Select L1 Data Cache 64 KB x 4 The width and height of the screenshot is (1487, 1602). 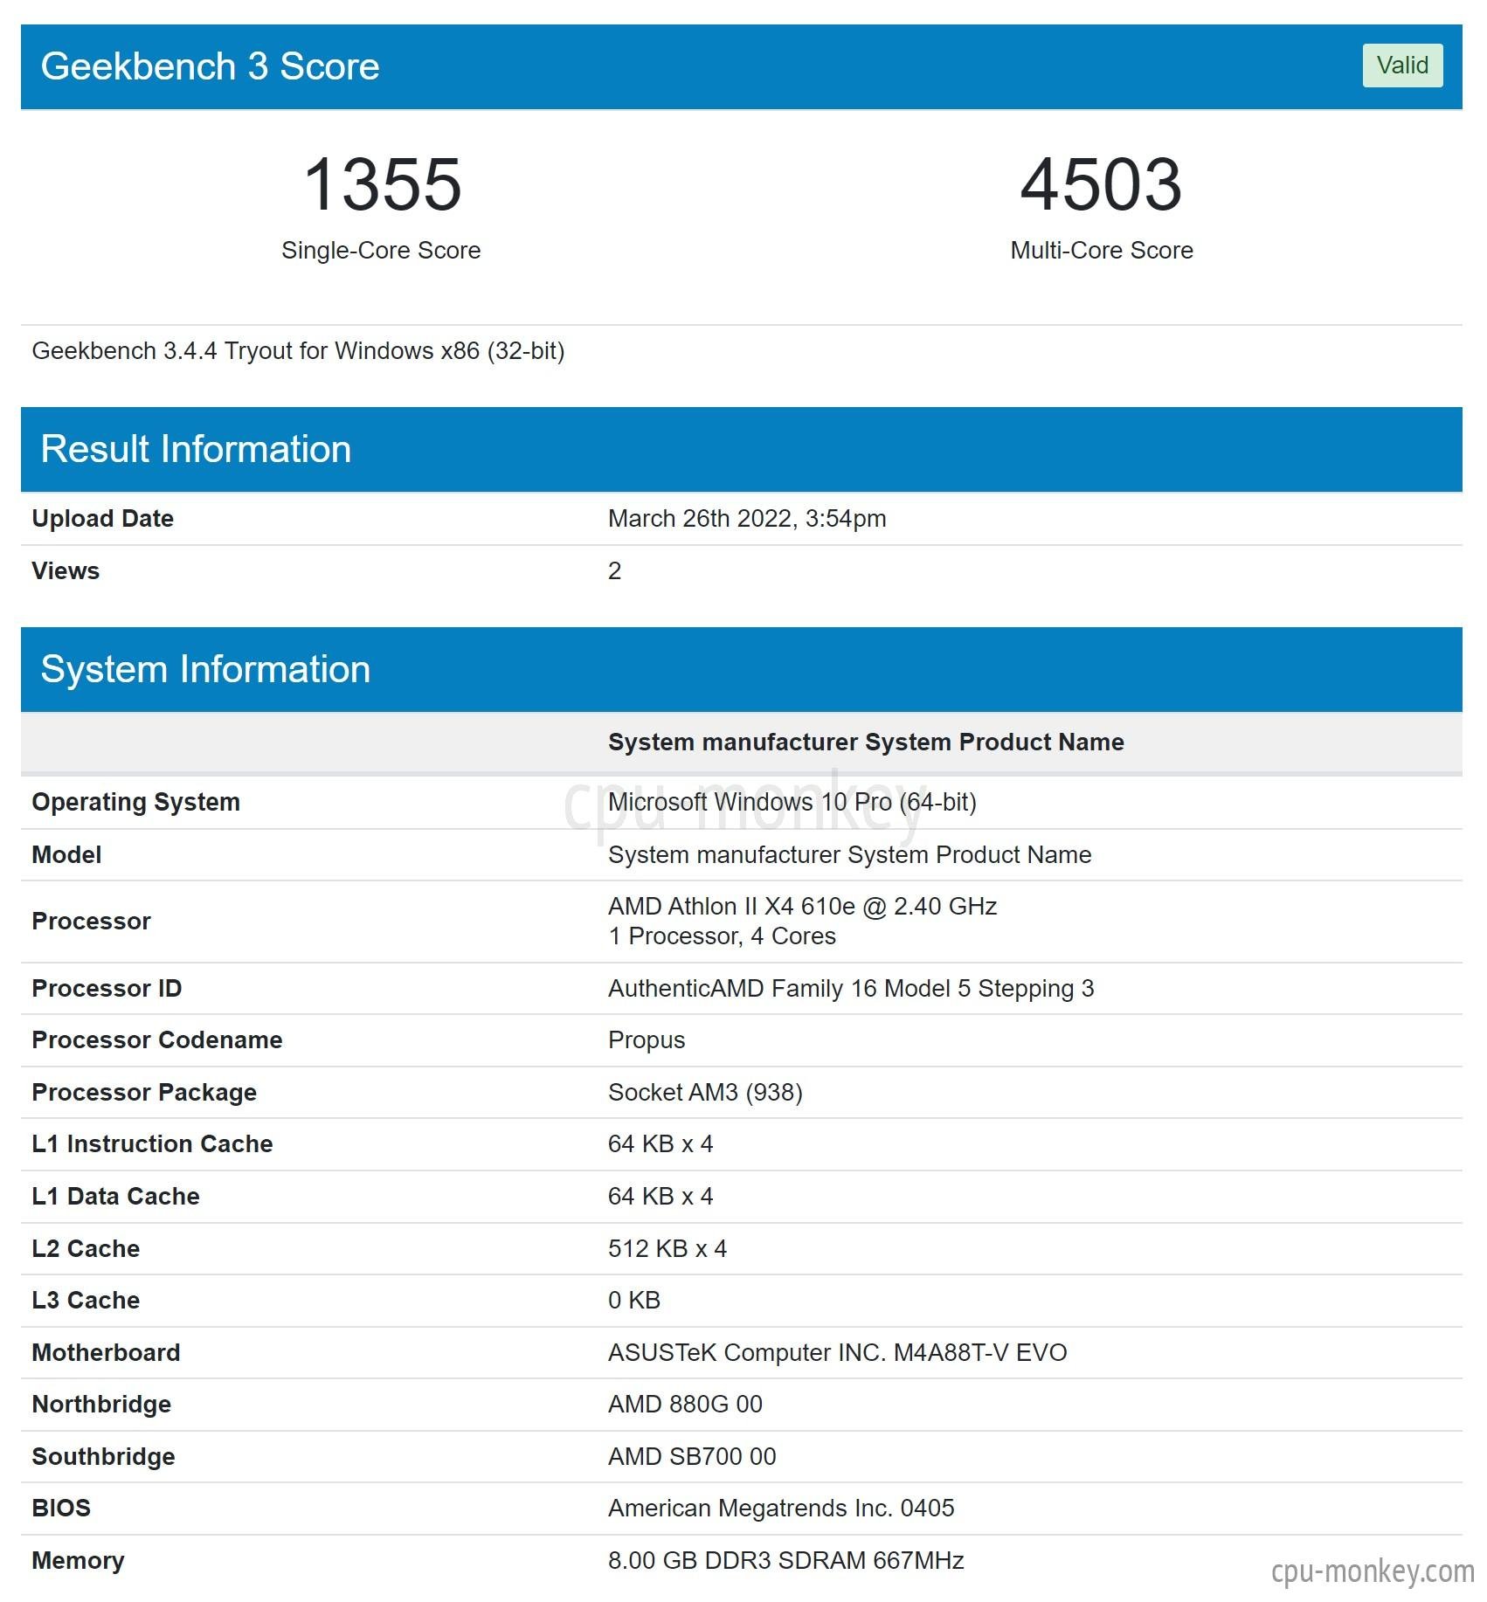pyautogui.click(x=661, y=1197)
